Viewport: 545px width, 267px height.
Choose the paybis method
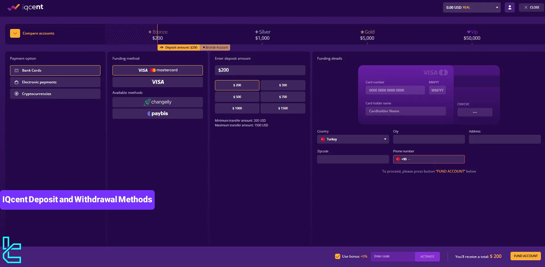point(158,113)
